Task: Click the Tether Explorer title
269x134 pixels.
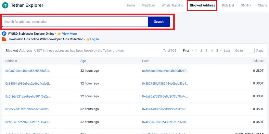Action: pos(27,5)
